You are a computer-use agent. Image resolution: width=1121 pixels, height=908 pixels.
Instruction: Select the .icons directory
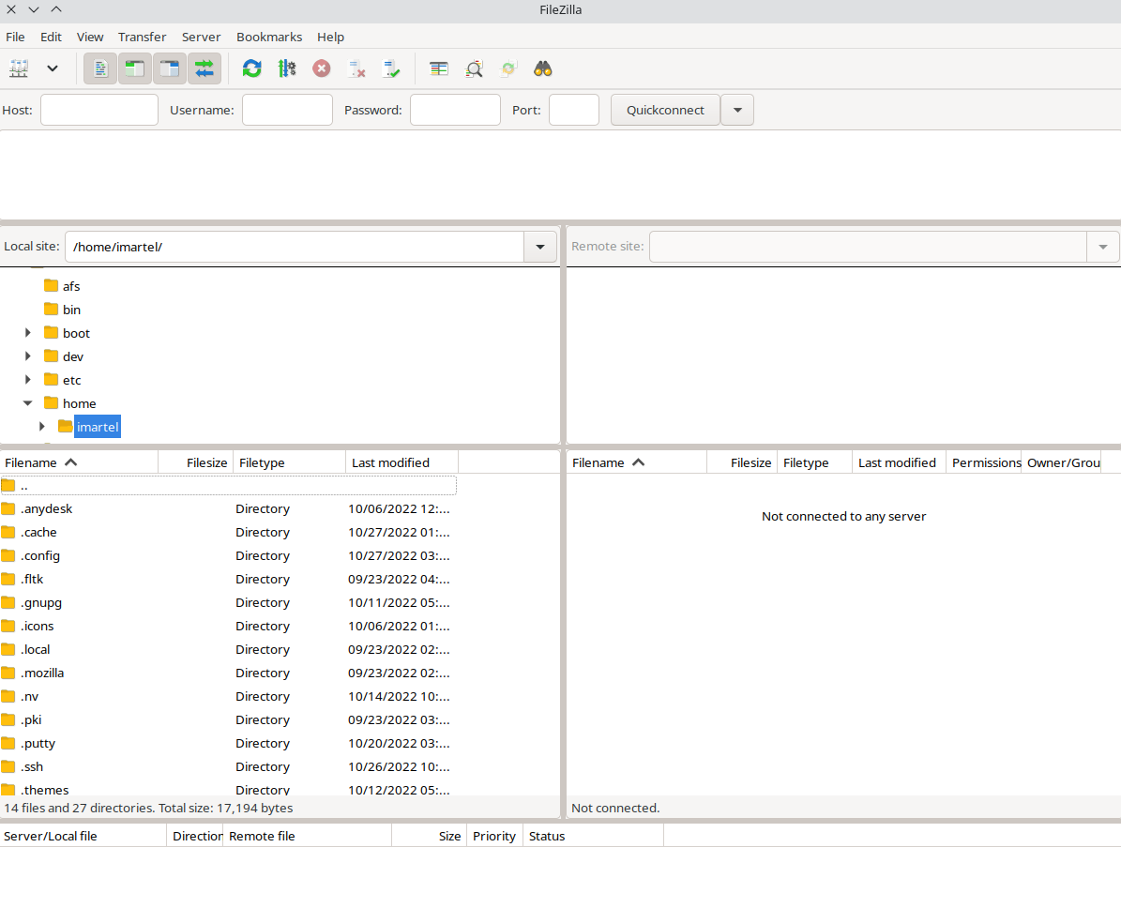coord(229,627)
